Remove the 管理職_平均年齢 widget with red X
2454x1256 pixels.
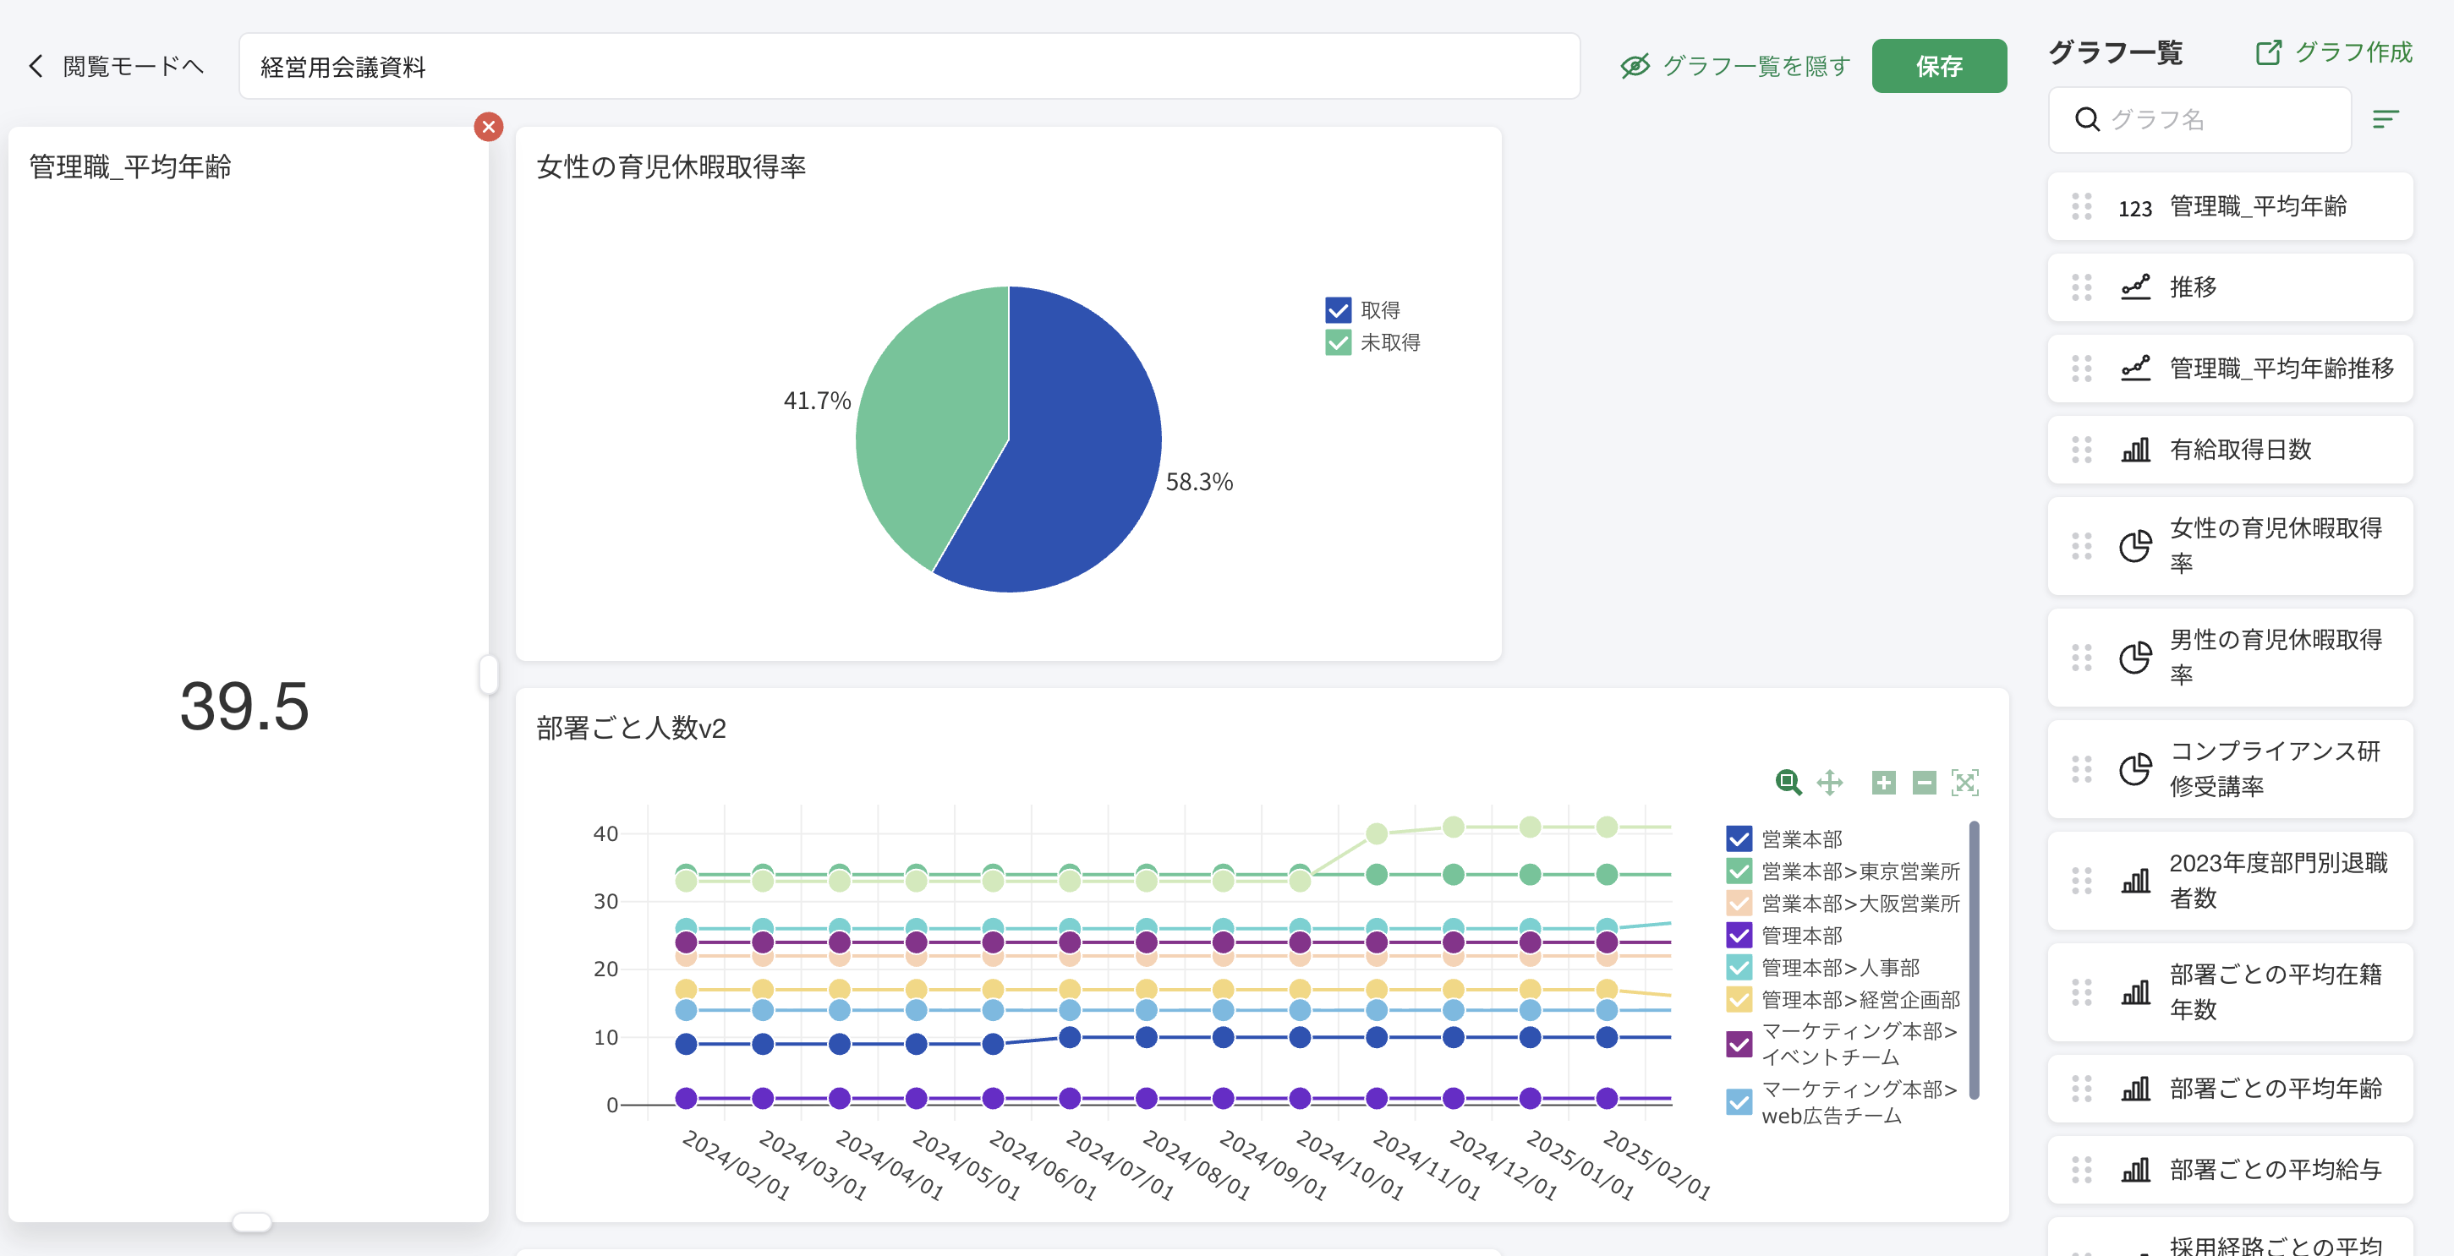pyautogui.click(x=489, y=127)
